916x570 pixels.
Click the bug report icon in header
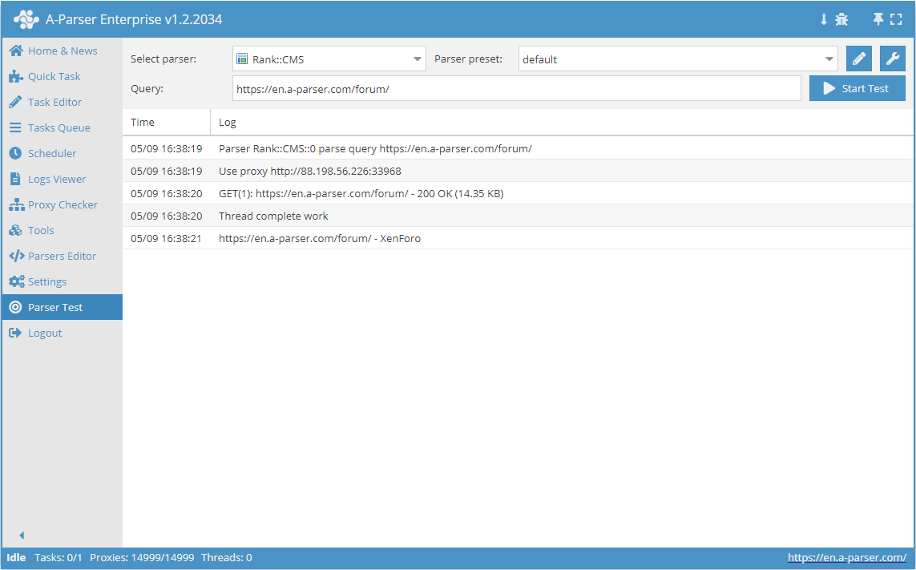pos(841,19)
